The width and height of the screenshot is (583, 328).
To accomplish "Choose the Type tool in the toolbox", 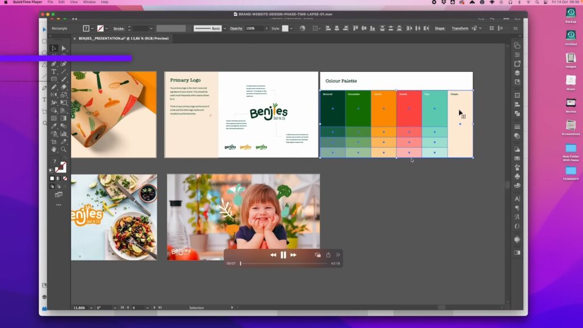I will click(54, 71).
